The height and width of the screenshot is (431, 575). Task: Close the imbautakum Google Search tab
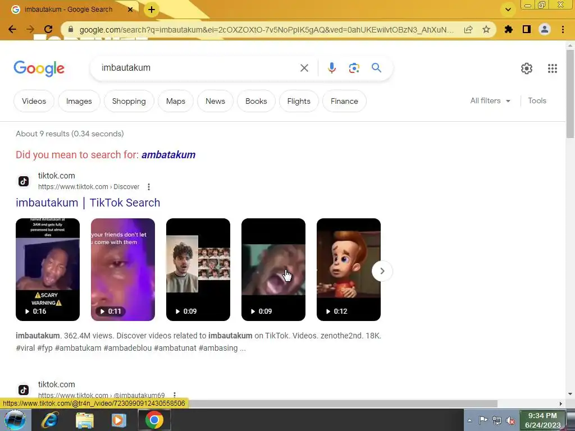130,10
